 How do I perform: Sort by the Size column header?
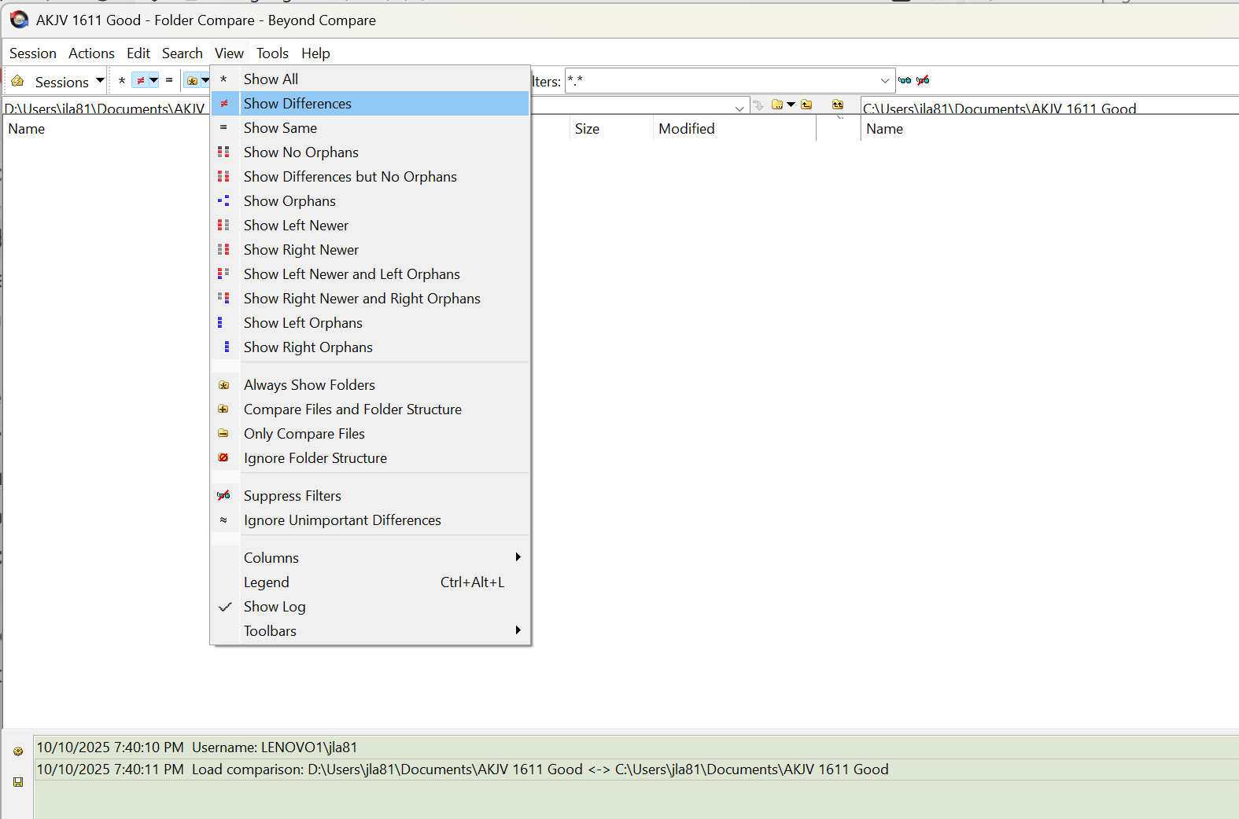pos(611,129)
